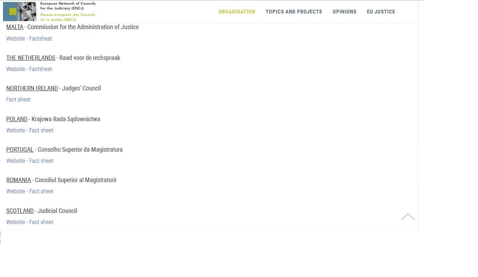Open Scotland's Fact sheet
The image size is (478, 277).
coord(41,222)
